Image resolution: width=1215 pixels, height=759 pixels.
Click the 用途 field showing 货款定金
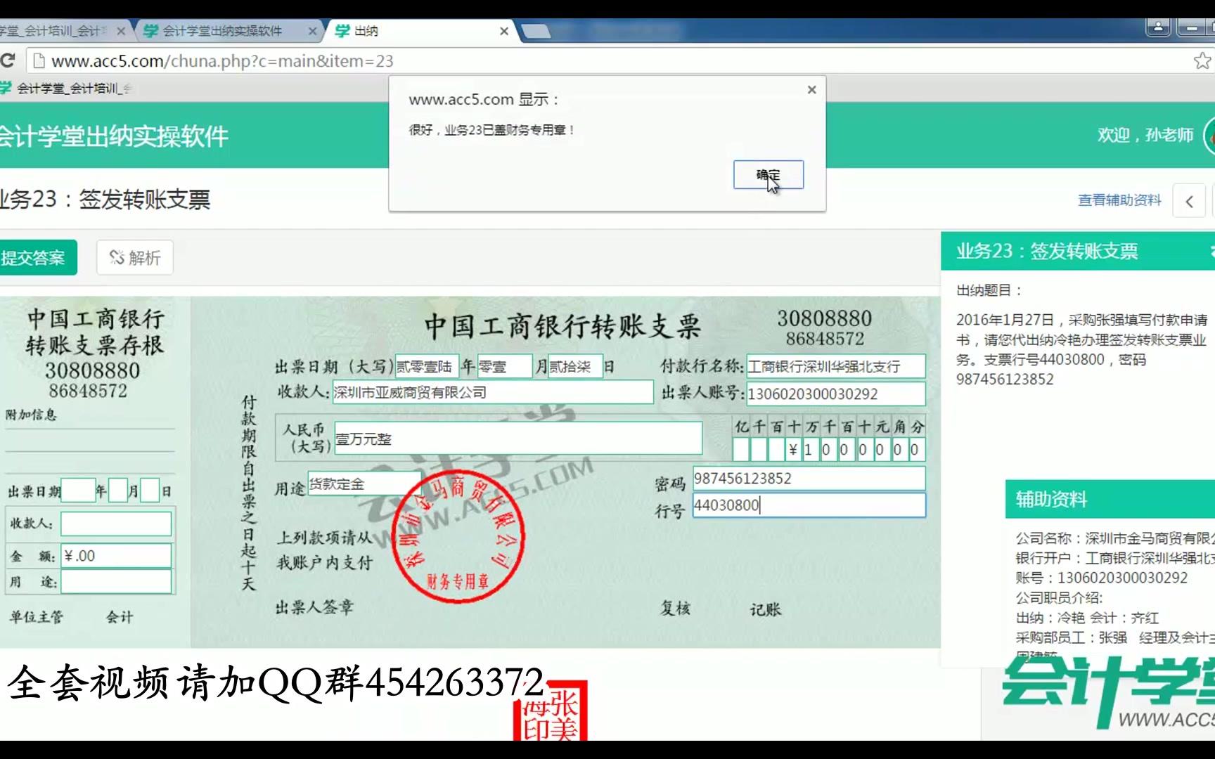click(363, 484)
